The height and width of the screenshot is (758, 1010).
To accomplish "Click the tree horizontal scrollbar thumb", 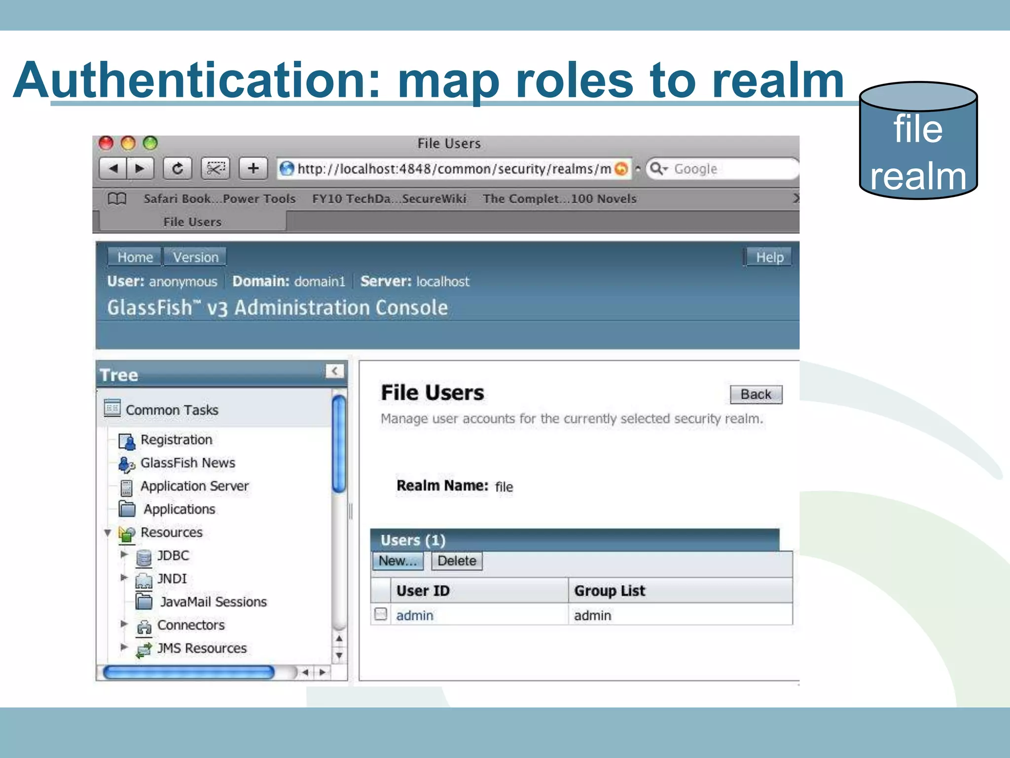I will pyautogui.click(x=188, y=673).
